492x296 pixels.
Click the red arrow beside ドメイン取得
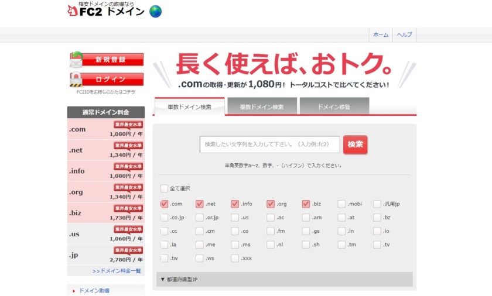coord(74,291)
